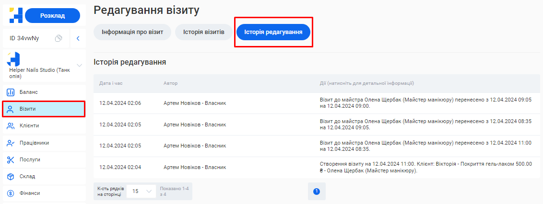Open rows-per-page dropdown showing 15
This screenshot has width=543, height=204.
pos(141,191)
